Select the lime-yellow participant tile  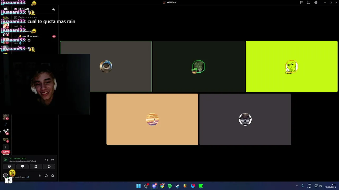292,66
